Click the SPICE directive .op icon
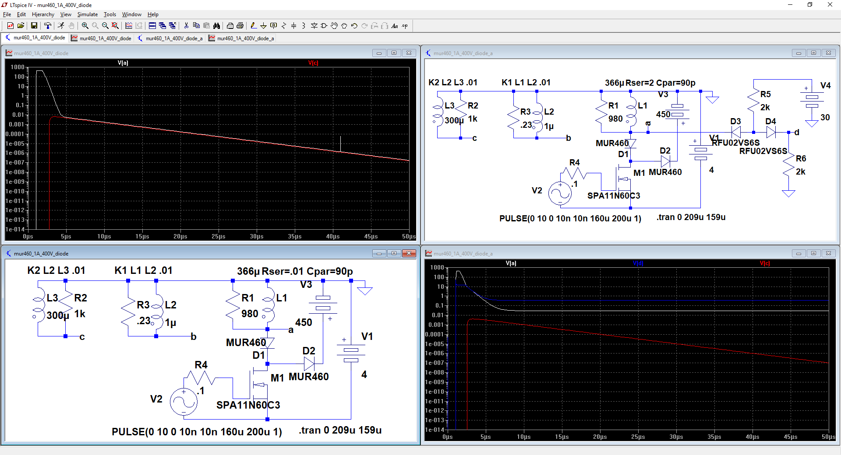Image resolution: width=841 pixels, height=455 pixels. [405, 26]
